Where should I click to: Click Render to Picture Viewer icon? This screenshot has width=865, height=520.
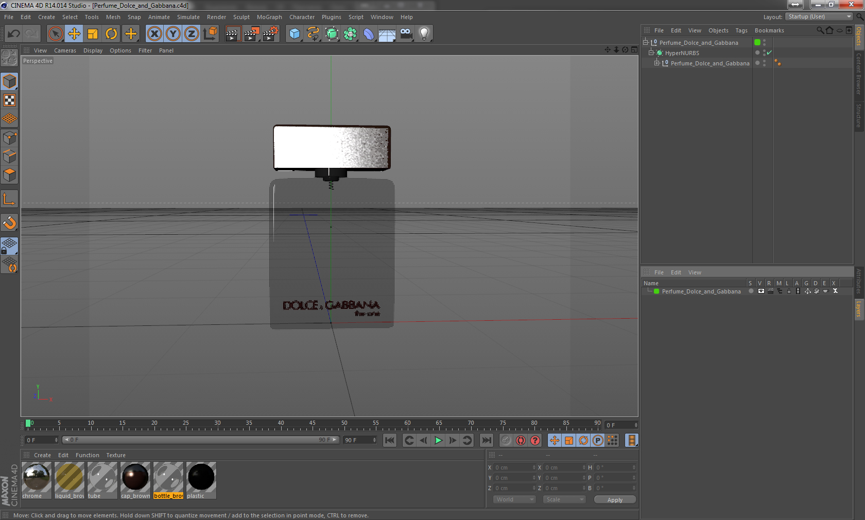252,34
